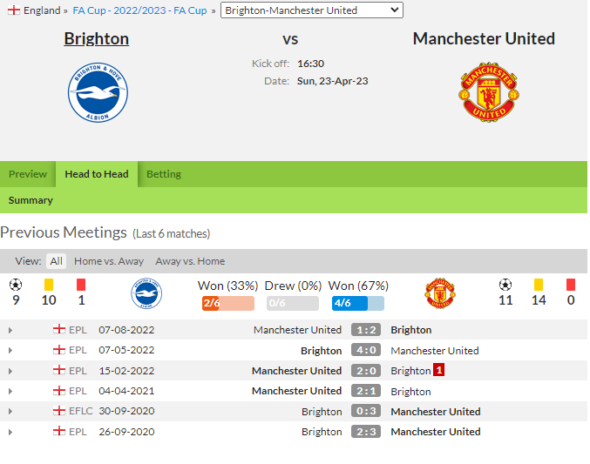
Task: Click Manchester United's red card icon above 0
Action: 571,285
